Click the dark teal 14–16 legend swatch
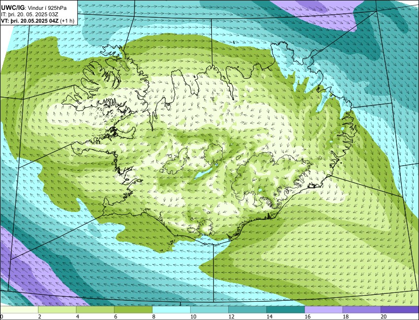419x320 pixels. point(285,310)
